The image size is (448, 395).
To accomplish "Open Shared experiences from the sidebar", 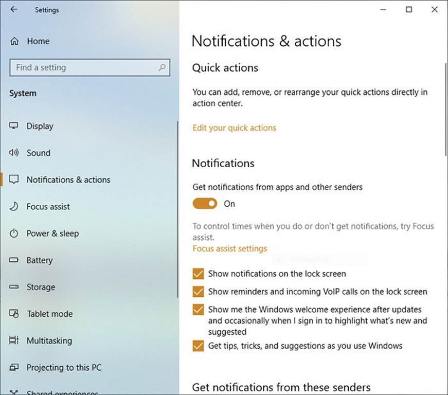I will click(x=14, y=392).
